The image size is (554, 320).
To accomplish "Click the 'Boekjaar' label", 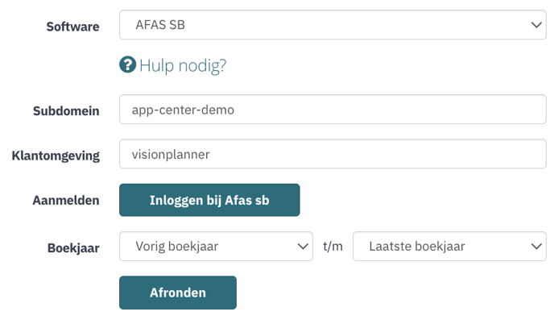I will (x=73, y=248).
